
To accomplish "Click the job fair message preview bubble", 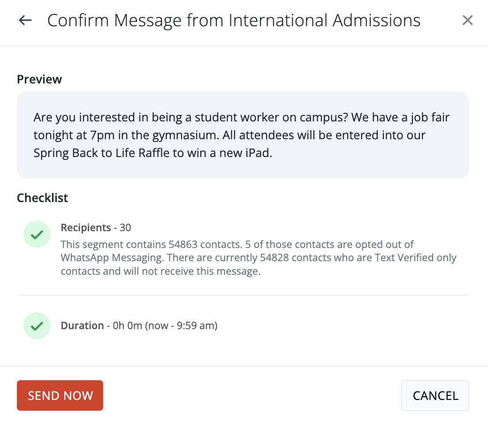I will click(243, 135).
